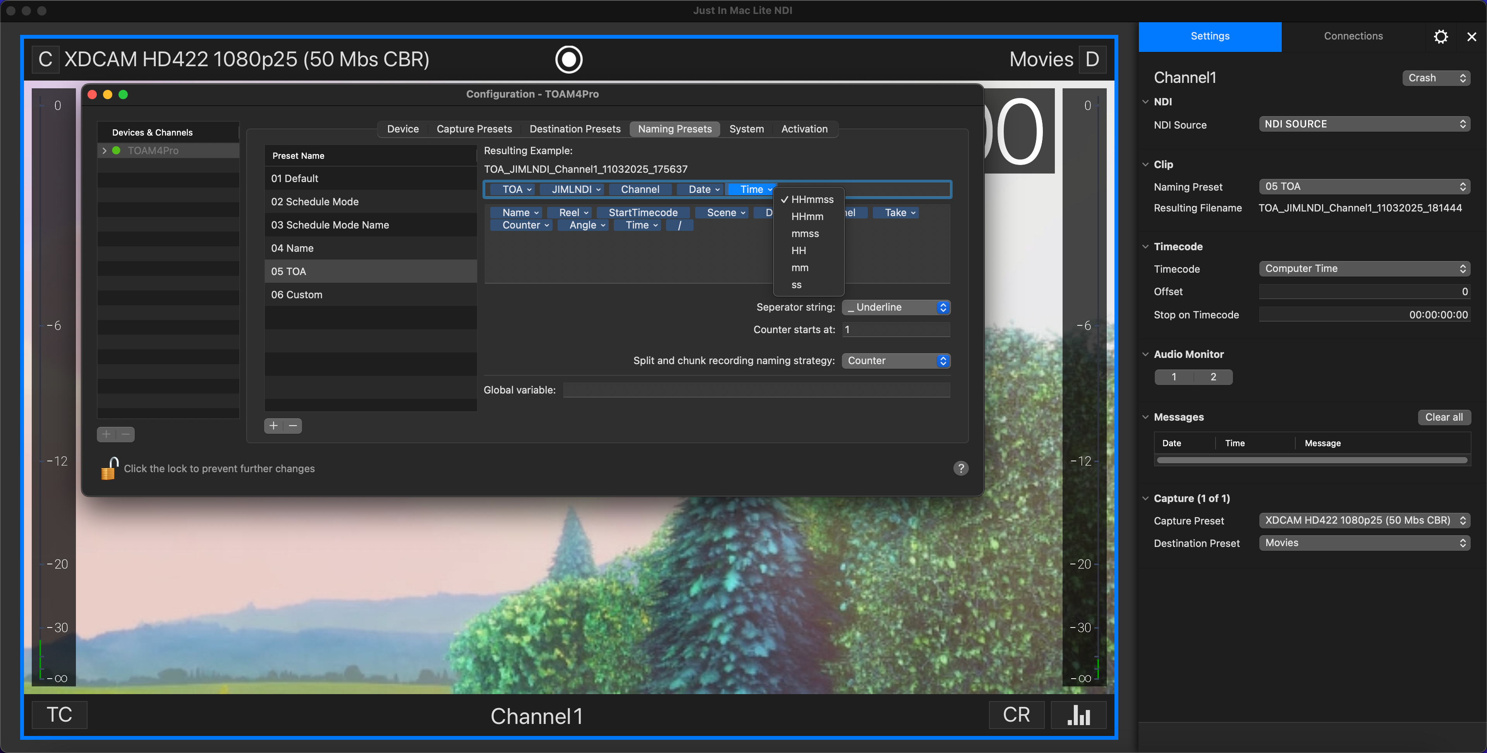Clear all messages
This screenshot has height=753, width=1487.
(x=1444, y=417)
